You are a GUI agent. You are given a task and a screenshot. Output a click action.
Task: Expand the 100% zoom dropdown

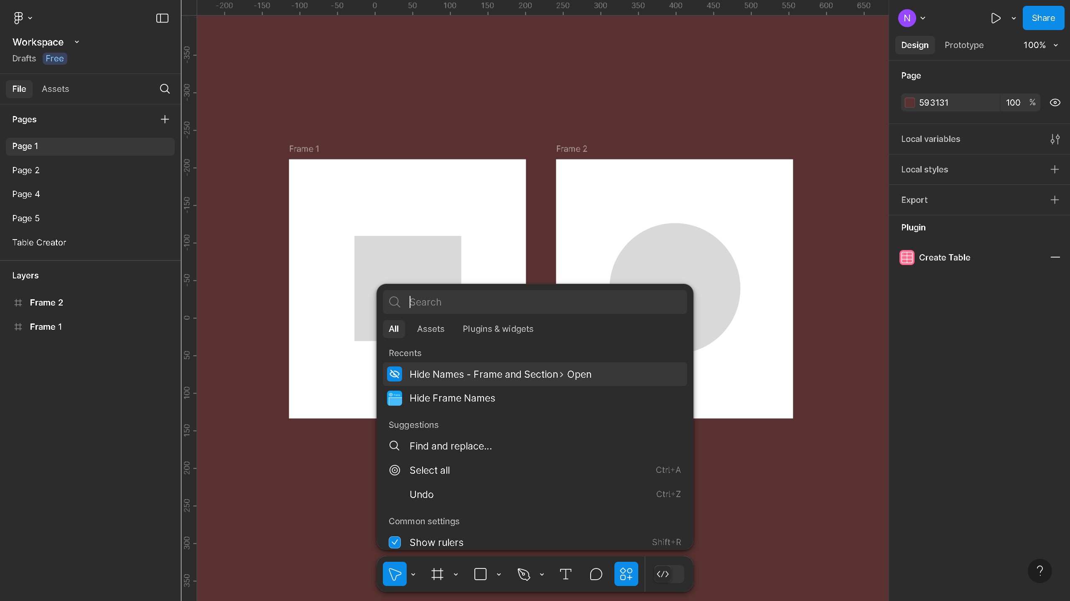pyautogui.click(x=1040, y=45)
